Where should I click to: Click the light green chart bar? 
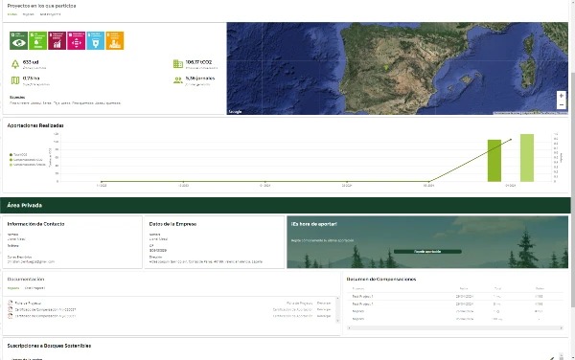coord(527,158)
